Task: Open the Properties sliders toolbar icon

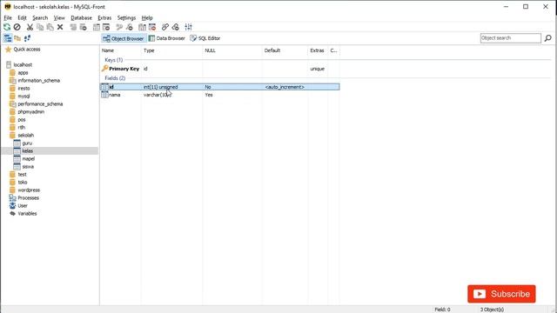Action: (189, 27)
